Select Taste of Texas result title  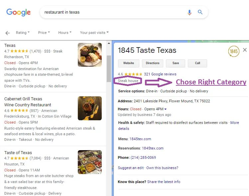pyautogui.click(x=18, y=153)
